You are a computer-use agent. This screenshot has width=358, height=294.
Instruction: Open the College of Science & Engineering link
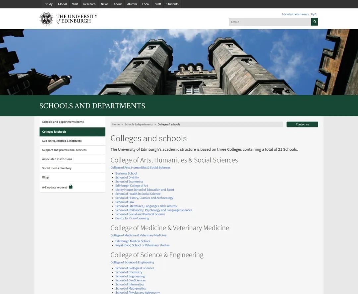click(132, 262)
